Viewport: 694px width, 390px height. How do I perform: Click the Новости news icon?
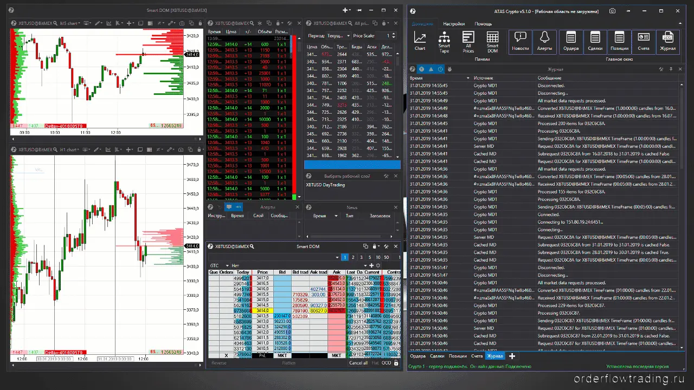520,41
